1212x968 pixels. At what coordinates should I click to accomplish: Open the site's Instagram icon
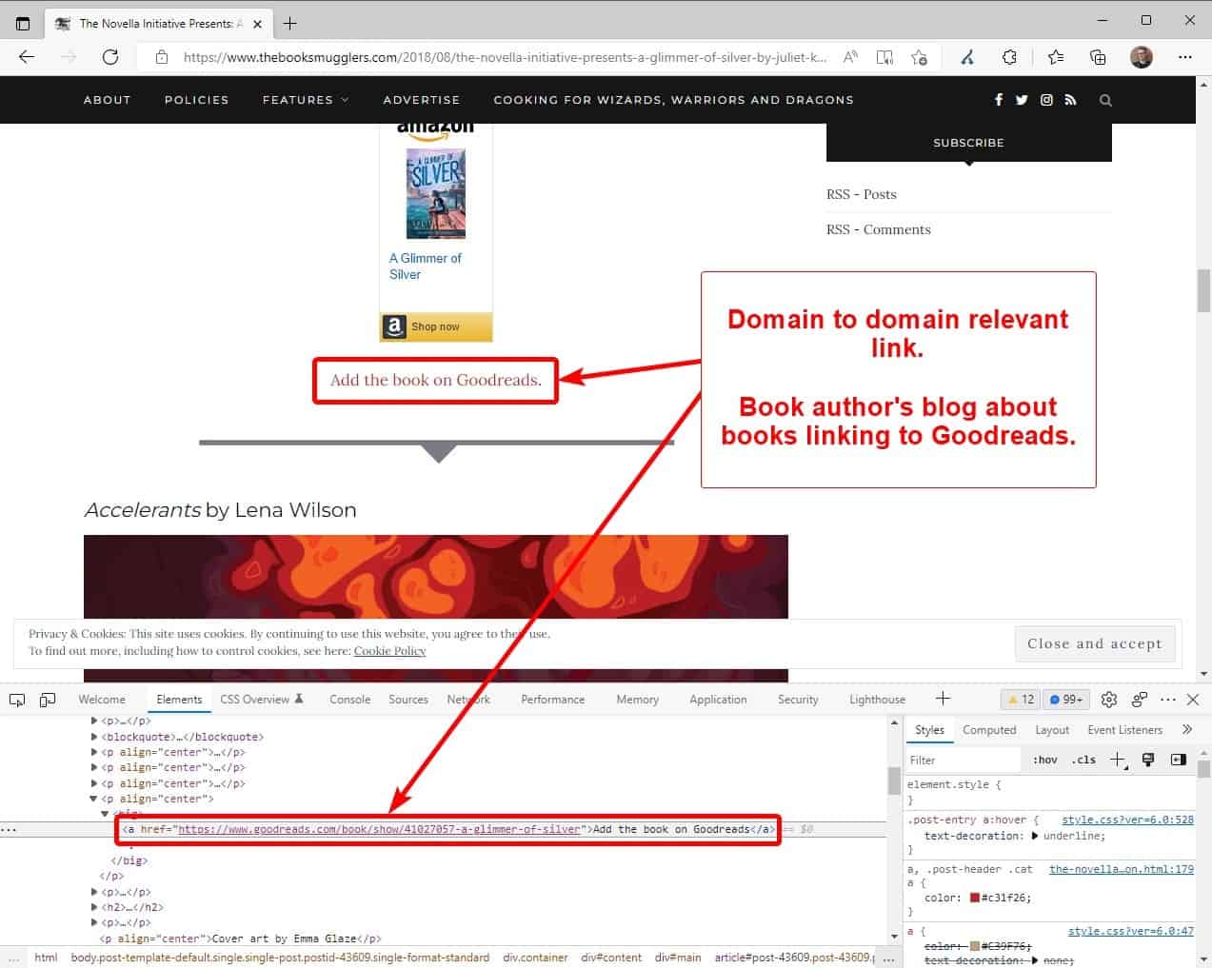[1046, 100]
